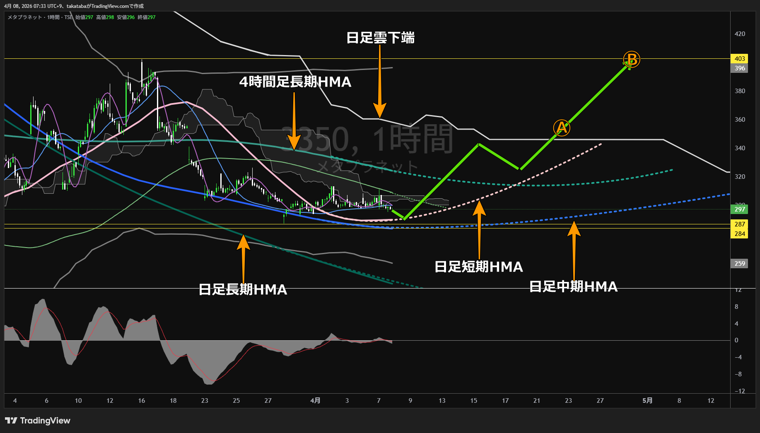This screenshot has height=433, width=760.
Task: Click the −4 level on indicator axis
Action: 738,357
